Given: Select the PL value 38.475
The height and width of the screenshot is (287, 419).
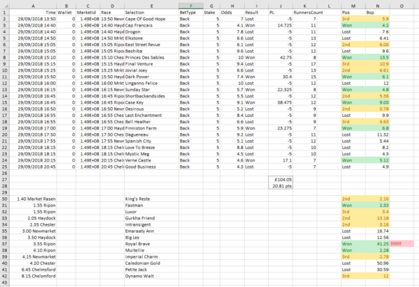Looking at the screenshot, I should pos(280,102).
